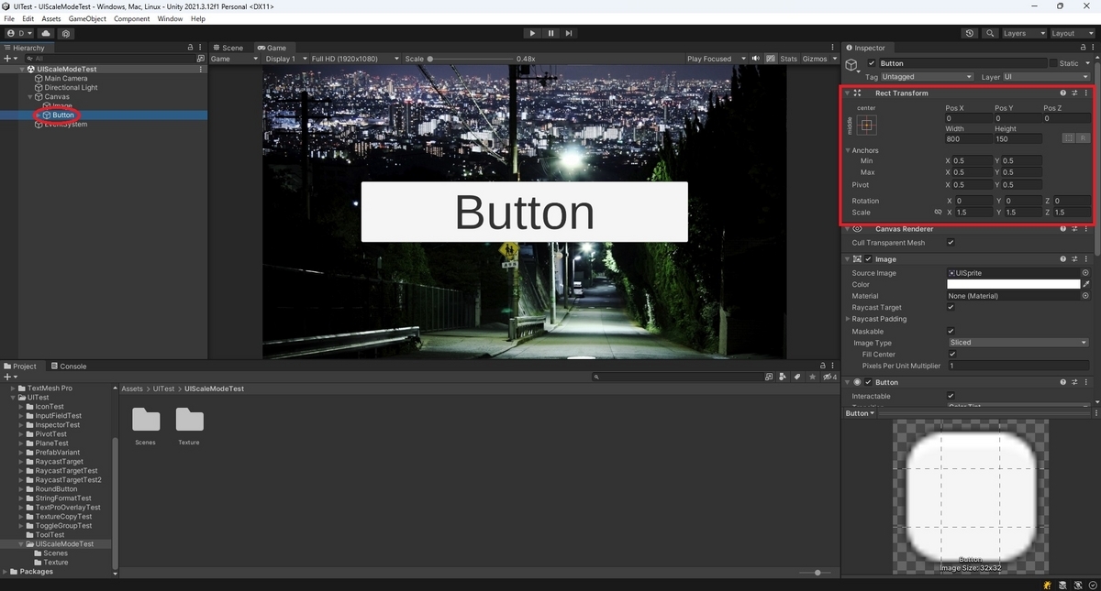
Task: Toggle the Static checkbox in the Inspector
Action: click(x=1053, y=63)
